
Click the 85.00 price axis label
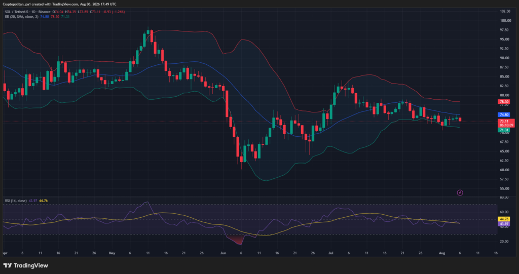(504, 76)
